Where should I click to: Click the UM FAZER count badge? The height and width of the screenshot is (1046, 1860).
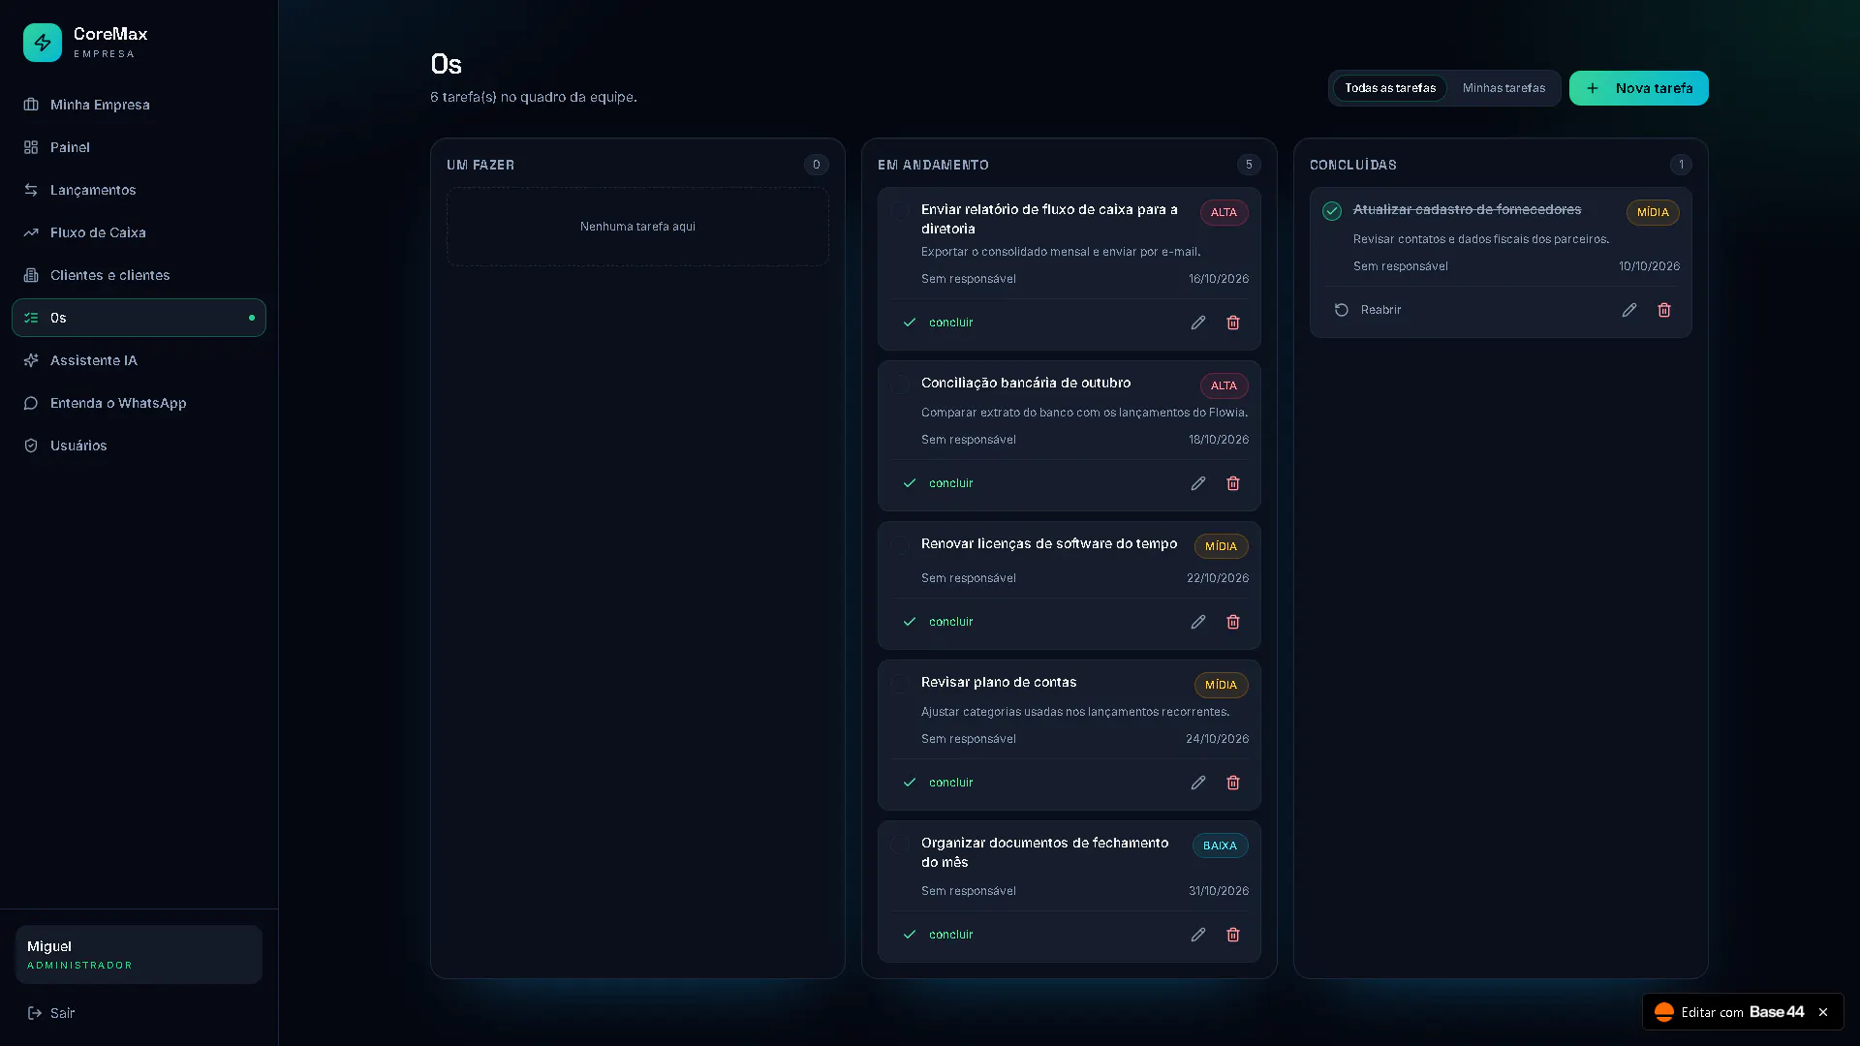(x=817, y=165)
